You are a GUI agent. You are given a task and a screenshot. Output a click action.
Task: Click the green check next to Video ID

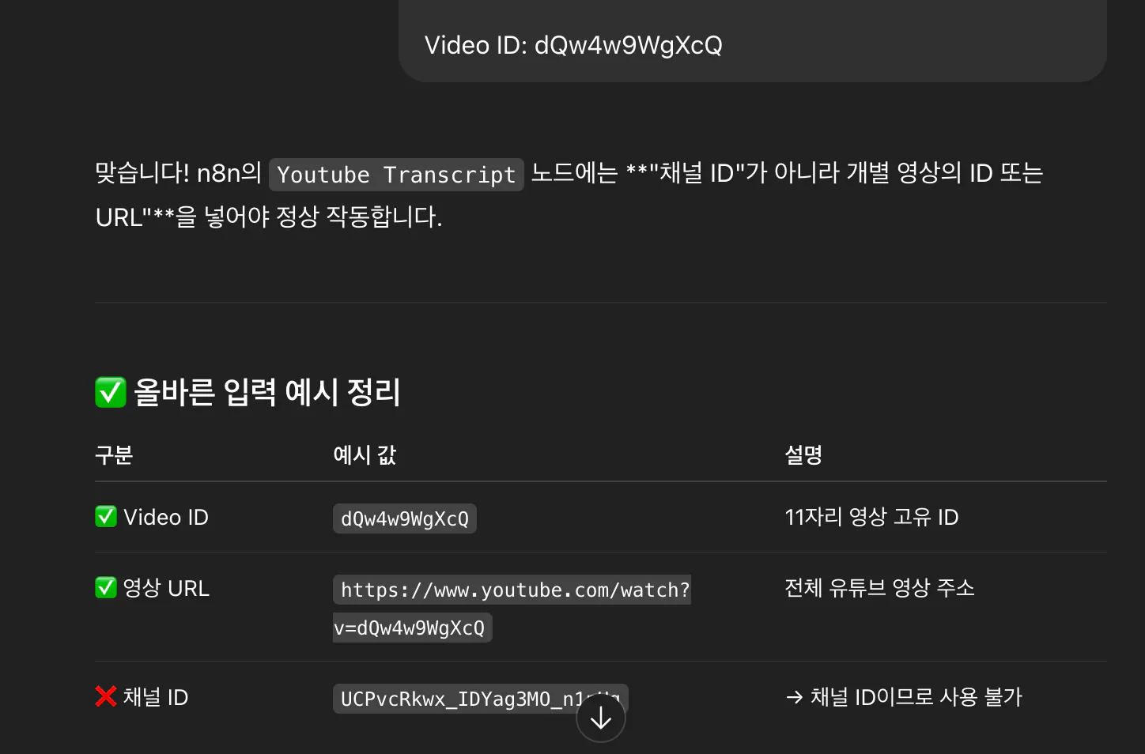point(106,516)
